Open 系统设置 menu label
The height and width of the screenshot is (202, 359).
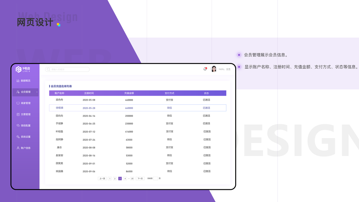[26, 137]
